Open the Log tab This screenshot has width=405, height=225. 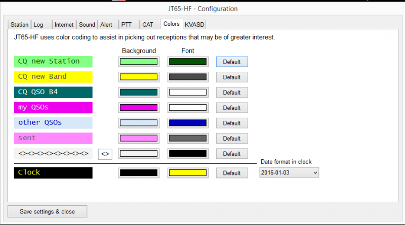coord(42,24)
